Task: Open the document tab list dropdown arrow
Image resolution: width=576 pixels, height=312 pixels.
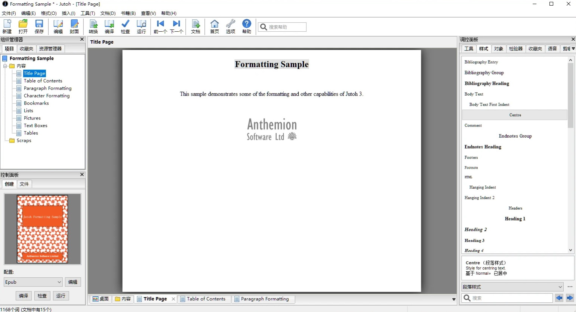Action: click(454, 299)
